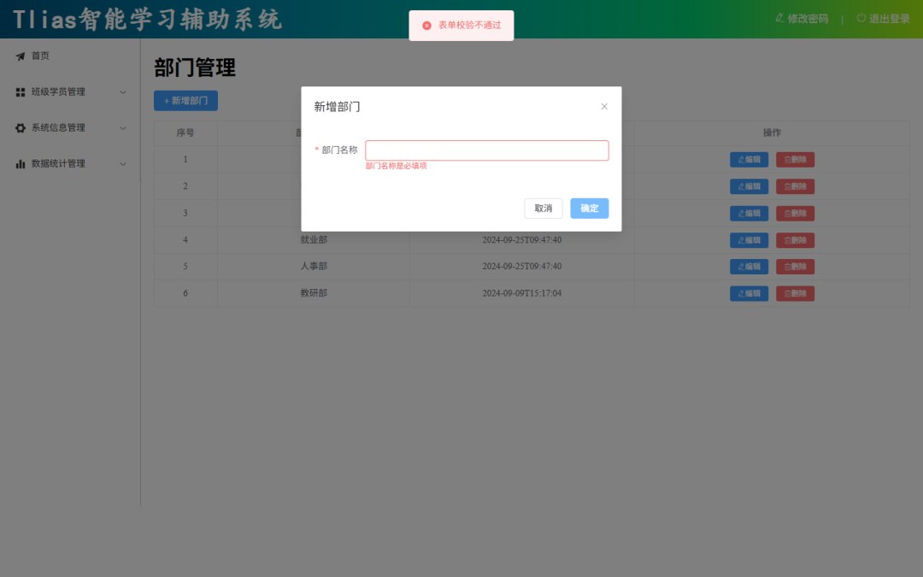The width and height of the screenshot is (923, 577).
Task: Delete the 人事部 row
Action: pyautogui.click(x=795, y=267)
